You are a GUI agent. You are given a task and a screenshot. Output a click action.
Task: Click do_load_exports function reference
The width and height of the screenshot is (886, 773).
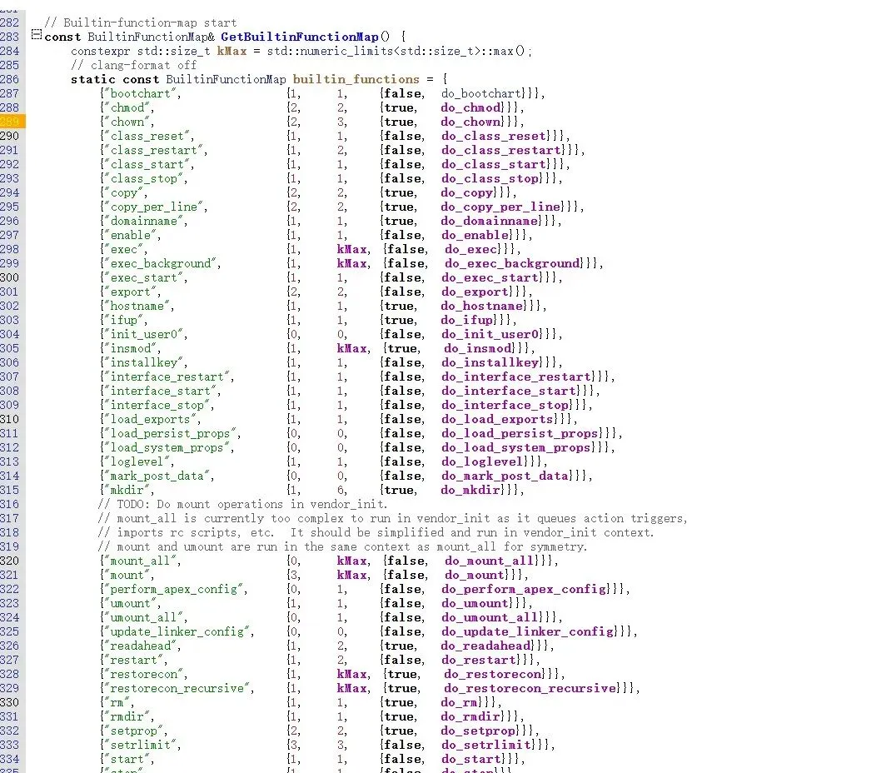point(497,419)
